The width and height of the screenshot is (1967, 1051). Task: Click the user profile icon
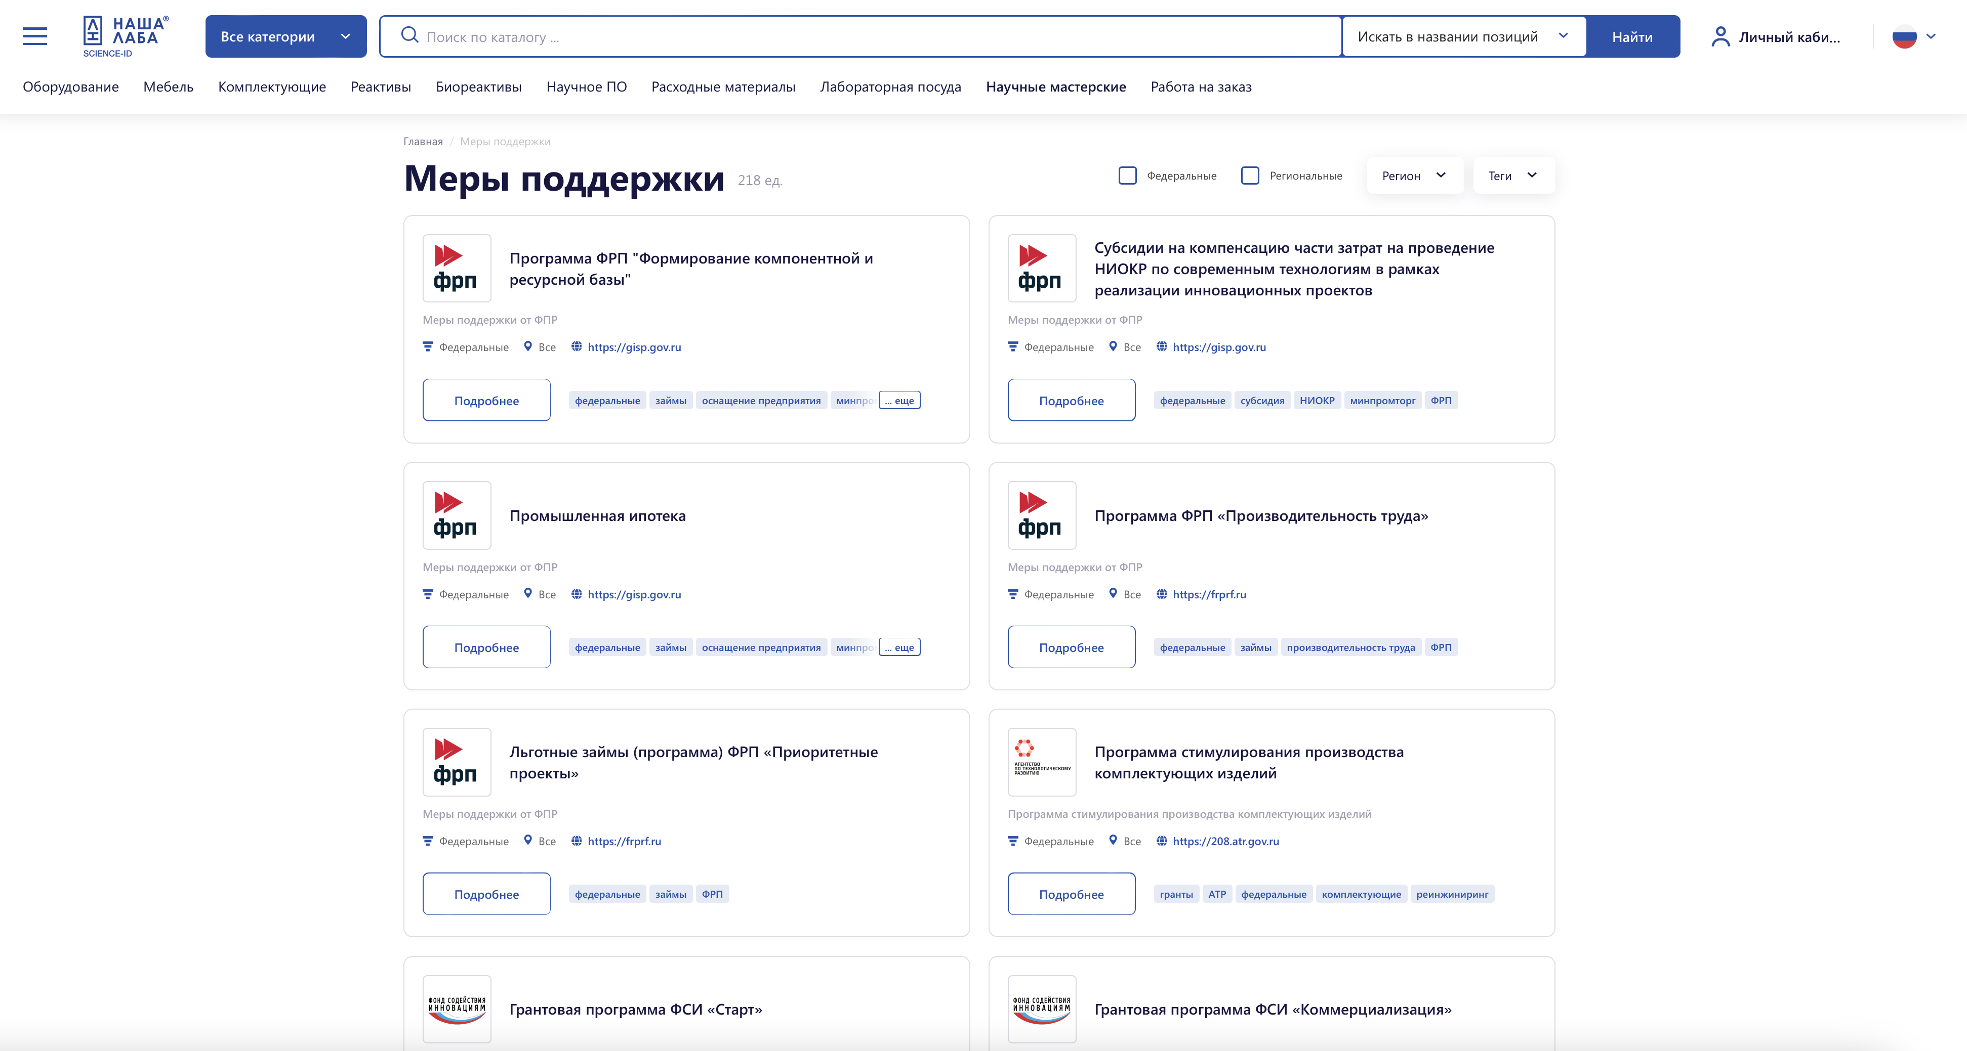pos(1719,36)
